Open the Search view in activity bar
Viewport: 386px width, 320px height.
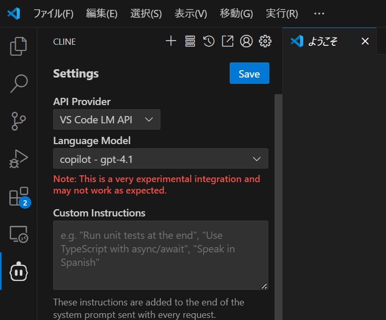18,83
